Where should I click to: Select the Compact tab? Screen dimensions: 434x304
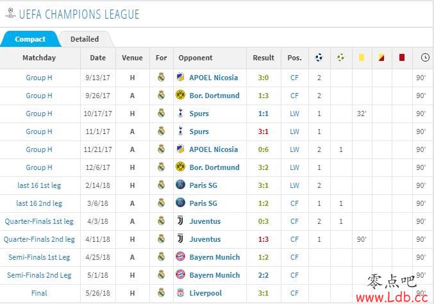(30, 39)
